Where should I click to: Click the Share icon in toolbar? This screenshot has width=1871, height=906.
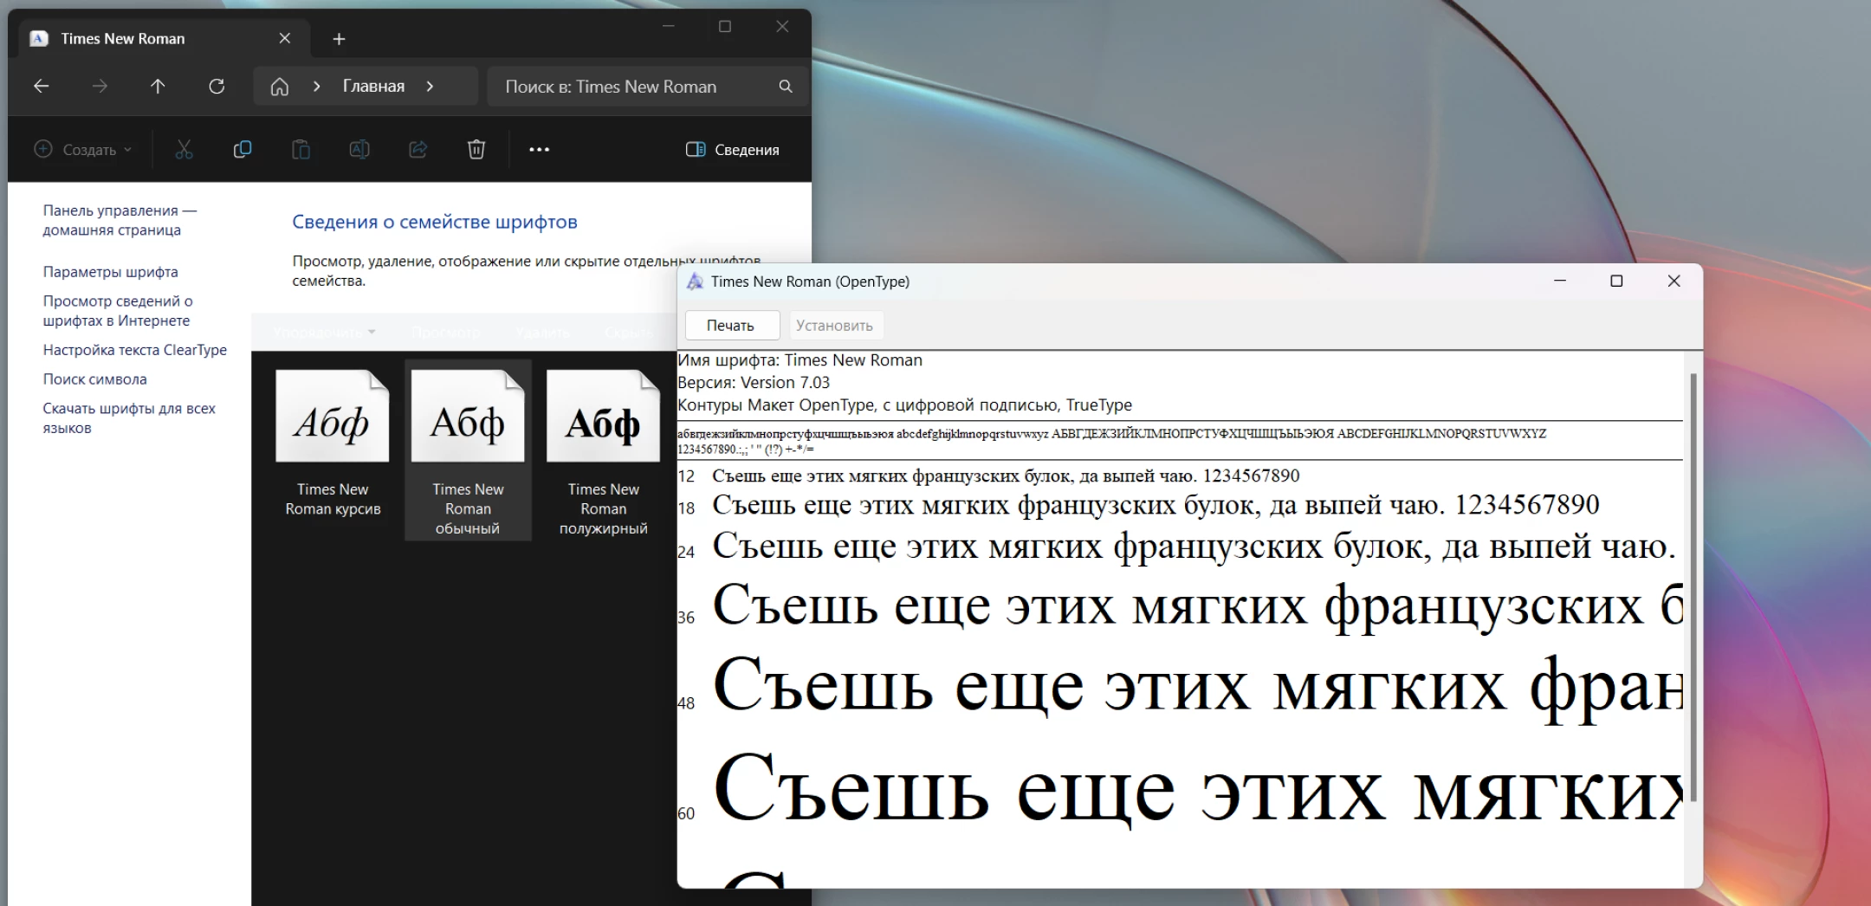418,149
